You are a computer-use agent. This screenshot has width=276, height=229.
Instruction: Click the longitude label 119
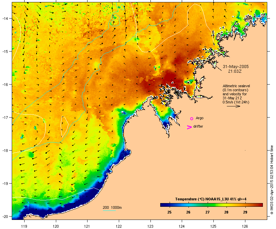[24, 226]
